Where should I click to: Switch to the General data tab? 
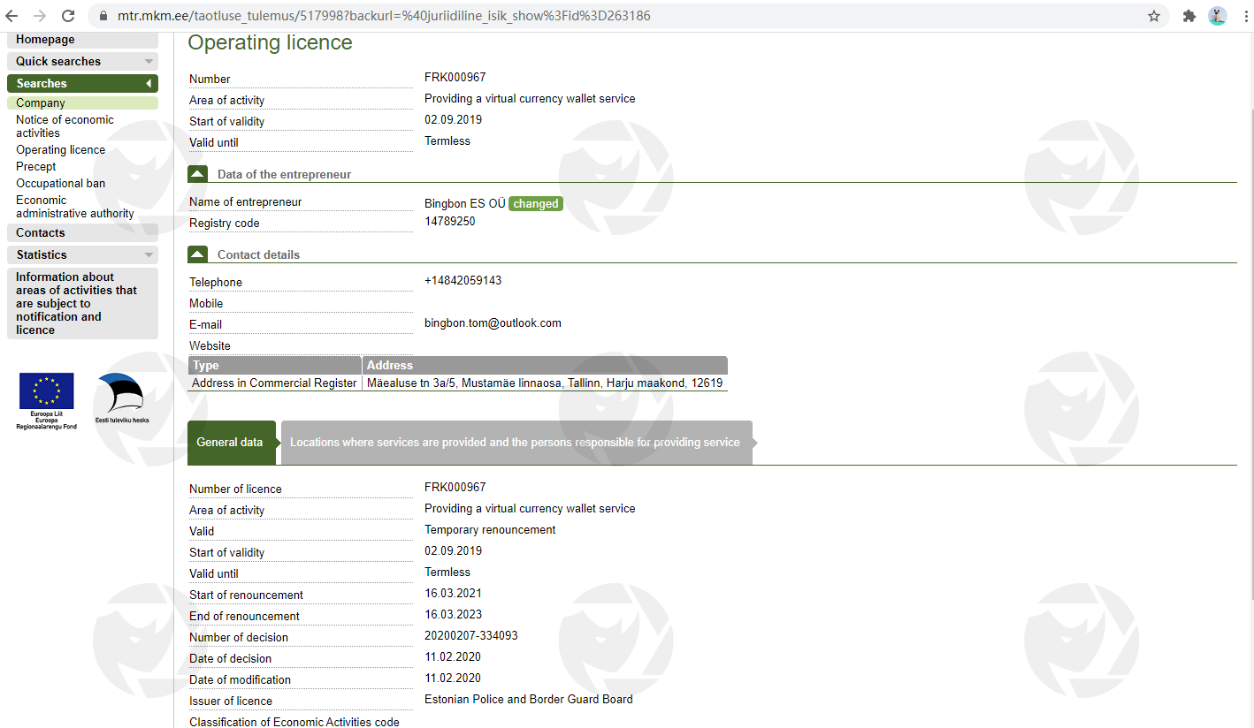230,442
